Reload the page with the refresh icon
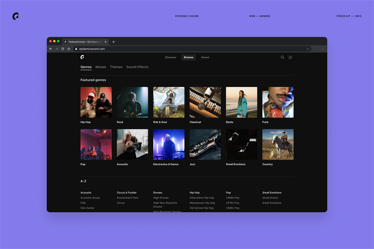Screen dimensions: 374x249 click(63, 49)
